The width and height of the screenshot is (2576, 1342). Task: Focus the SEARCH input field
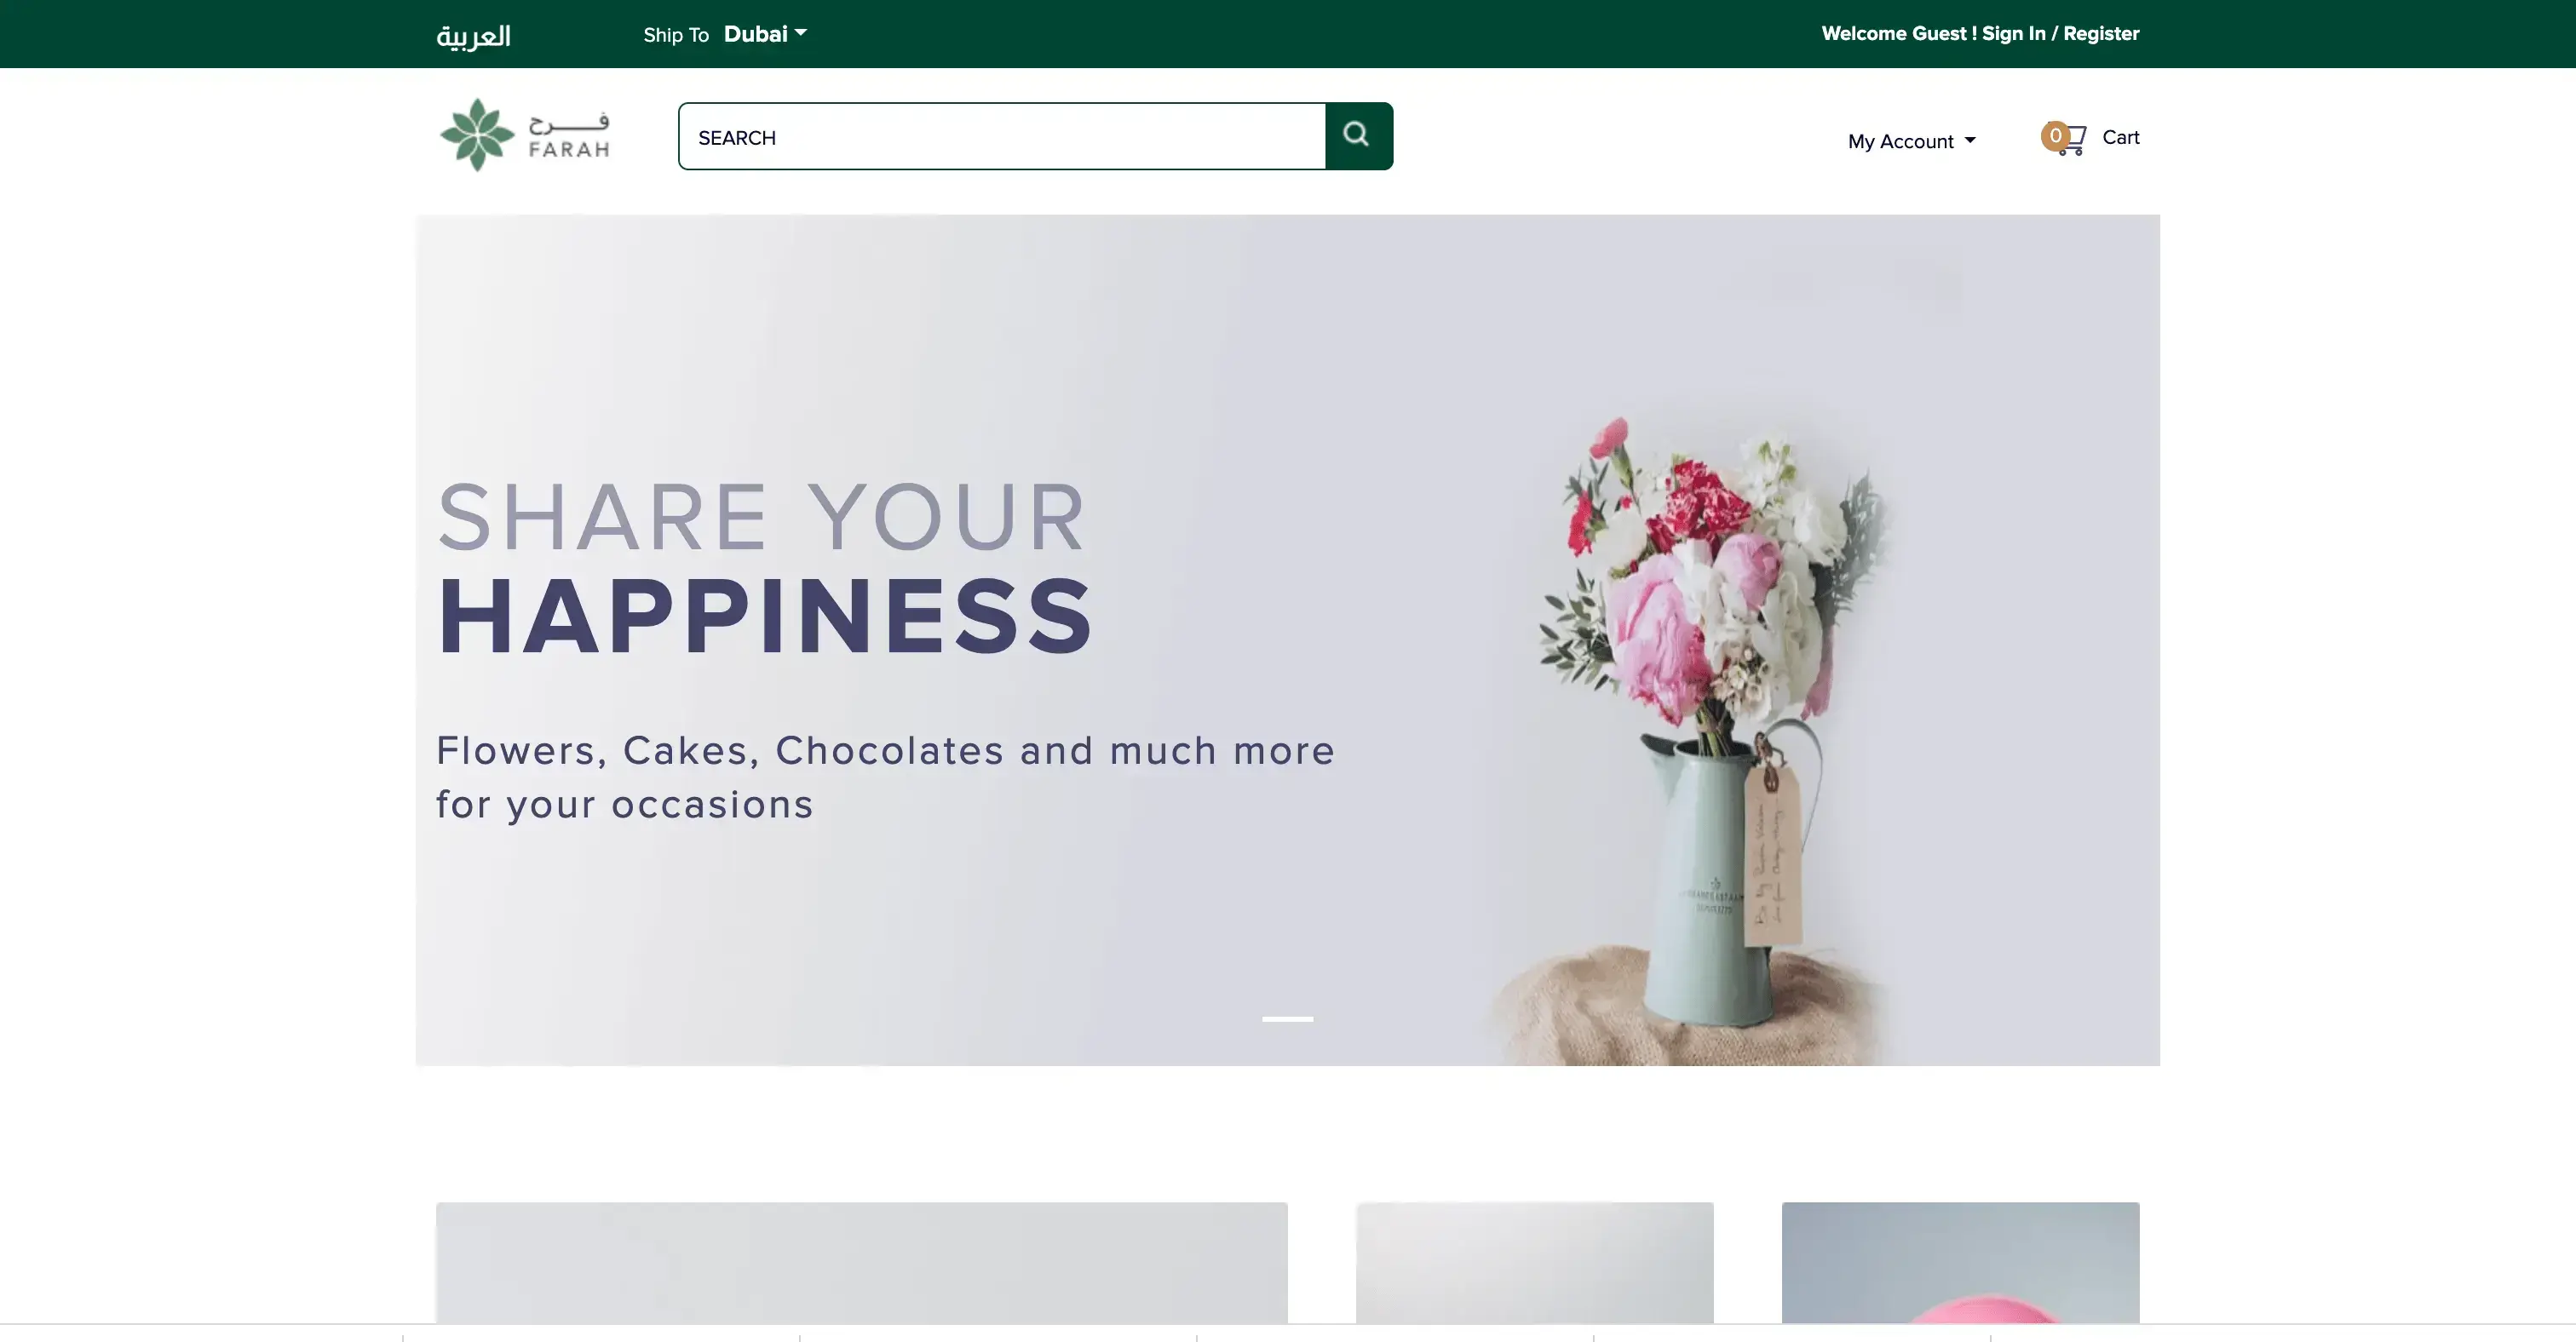(x=1002, y=136)
